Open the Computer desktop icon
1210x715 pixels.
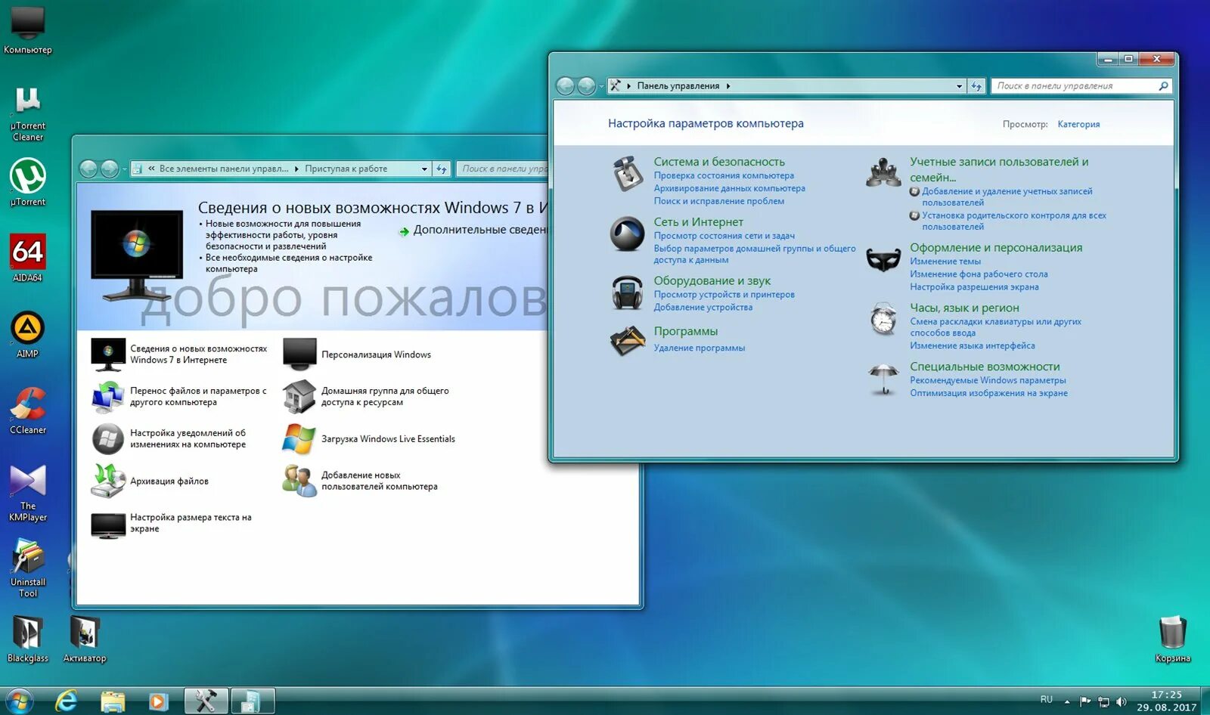click(28, 30)
